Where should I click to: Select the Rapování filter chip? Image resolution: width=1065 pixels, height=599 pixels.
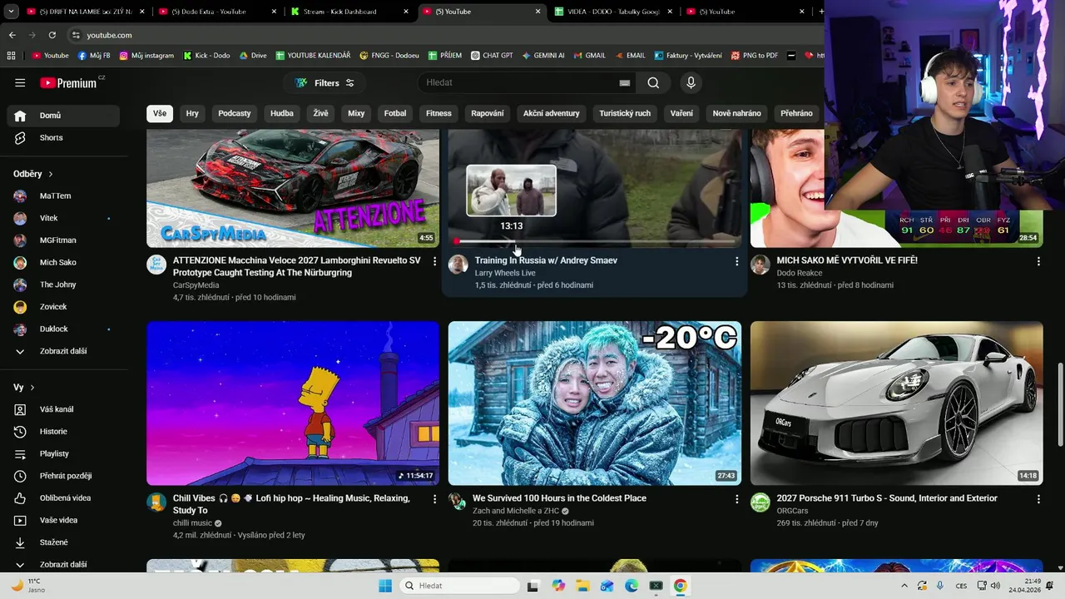click(x=488, y=113)
